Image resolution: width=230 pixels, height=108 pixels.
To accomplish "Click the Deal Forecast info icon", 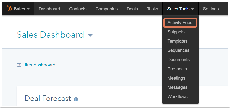I will click(76, 99).
